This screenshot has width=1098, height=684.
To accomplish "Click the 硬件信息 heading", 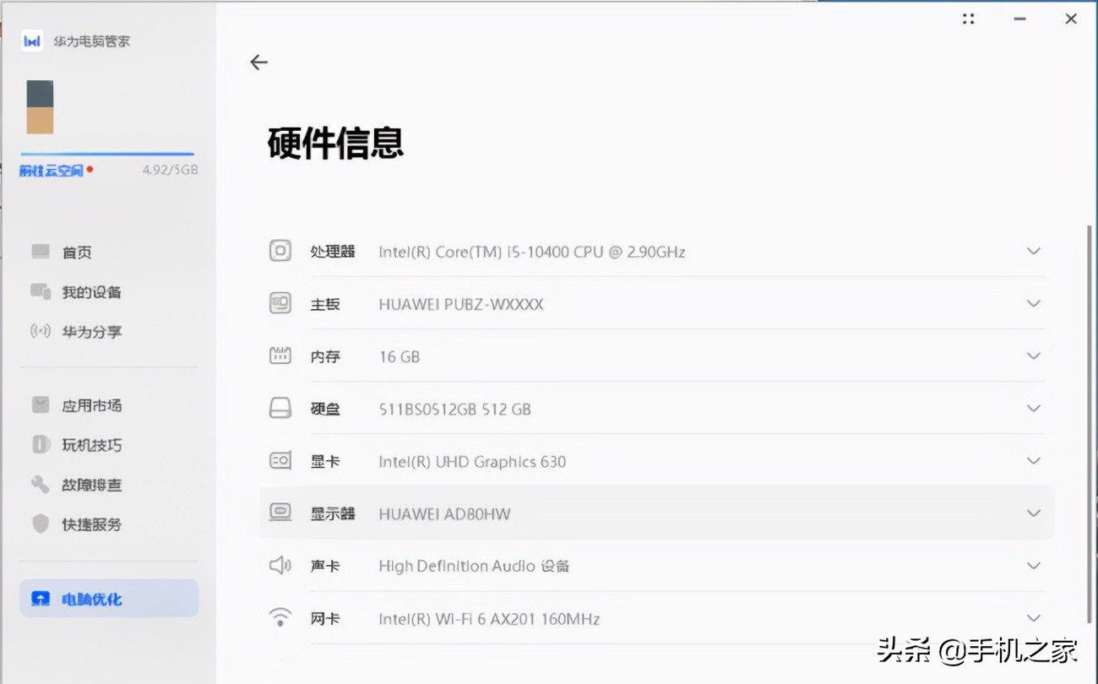I will 335,143.
